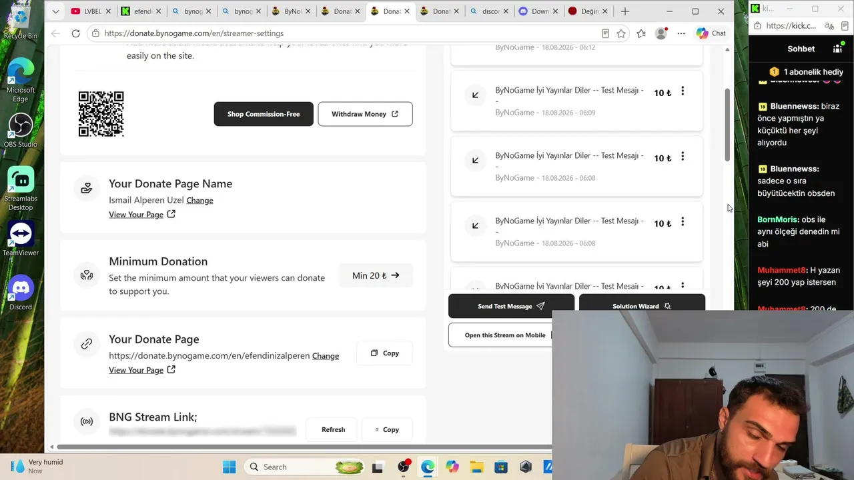This screenshot has width=854, height=480.
Task: Click arrow icon on second 06:08 donation
Action: coord(475,225)
